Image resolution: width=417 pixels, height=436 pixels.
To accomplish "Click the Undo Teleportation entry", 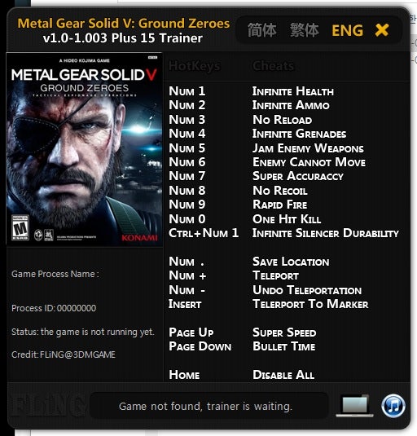I will point(307,290).
